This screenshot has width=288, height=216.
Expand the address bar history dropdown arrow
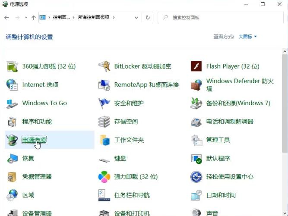click(x=136, y=18)
